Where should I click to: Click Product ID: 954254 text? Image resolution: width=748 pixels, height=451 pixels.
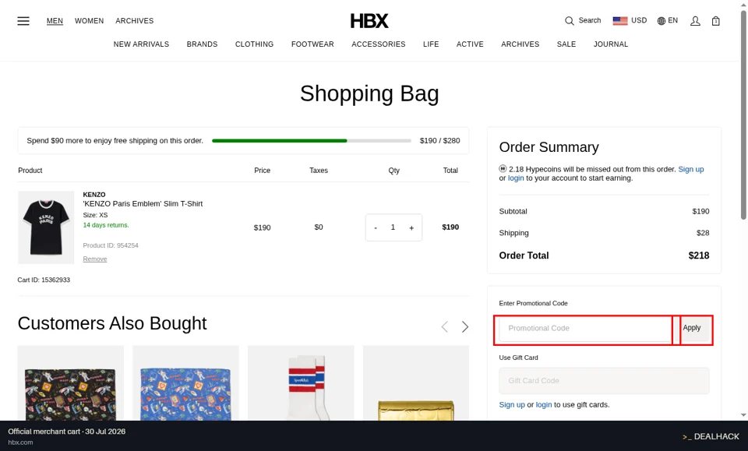(x=111, y=245)
